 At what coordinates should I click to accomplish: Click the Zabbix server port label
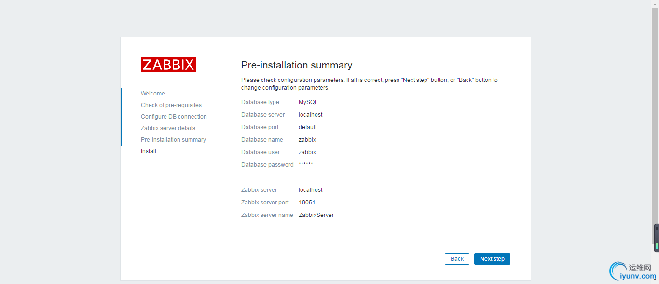[265, 203]
